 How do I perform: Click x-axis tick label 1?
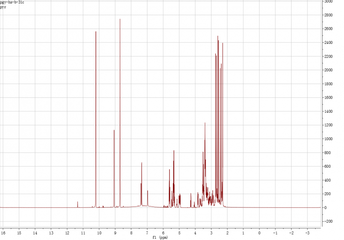pos(243,233)
